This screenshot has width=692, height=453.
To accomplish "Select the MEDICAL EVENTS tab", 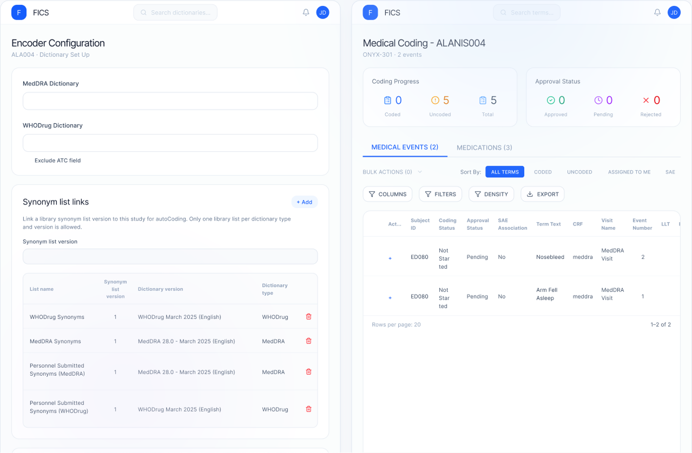I will click(405, 147).
